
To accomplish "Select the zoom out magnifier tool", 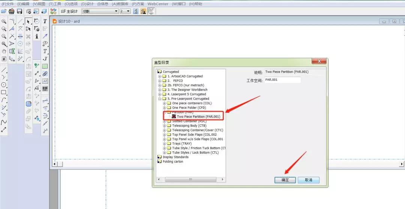I will click(x=4, y=36).
